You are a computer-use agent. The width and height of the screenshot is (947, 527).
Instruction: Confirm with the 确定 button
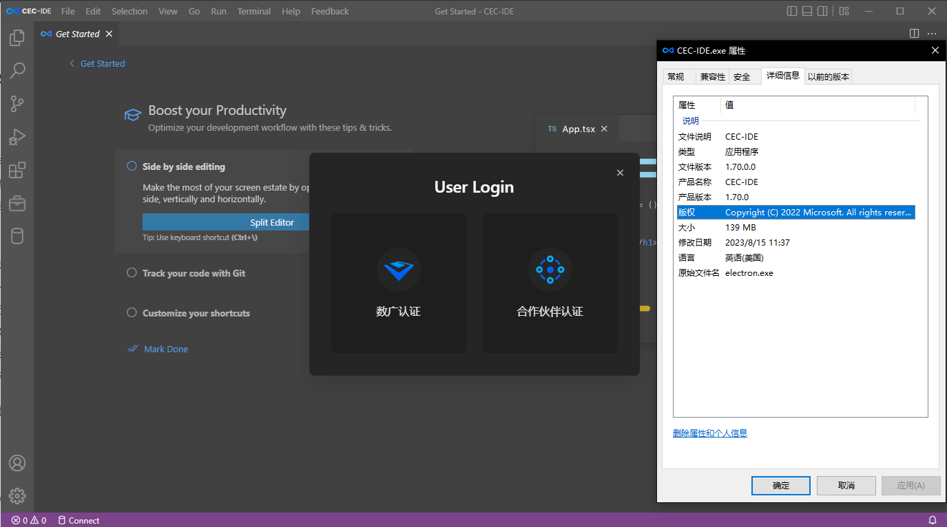781,485
